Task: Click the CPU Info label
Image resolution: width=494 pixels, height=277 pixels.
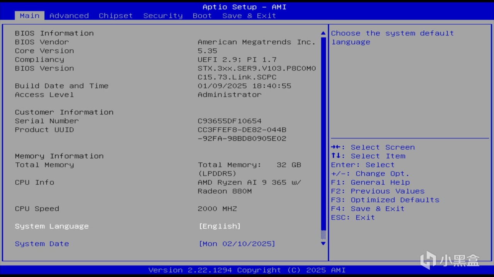Action: pos(34,182)
